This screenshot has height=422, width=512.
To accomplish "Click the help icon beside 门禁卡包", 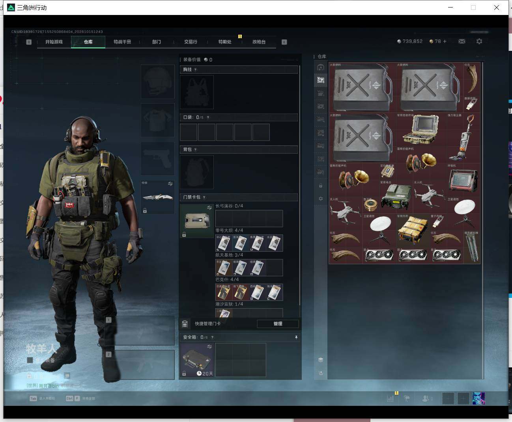I will [204, 197].
